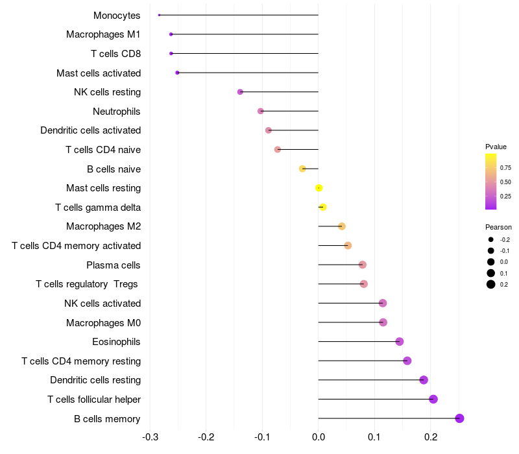Click the T cells CD8 lollipop dot
519x454 pixels.
click(x=171, y=53)
